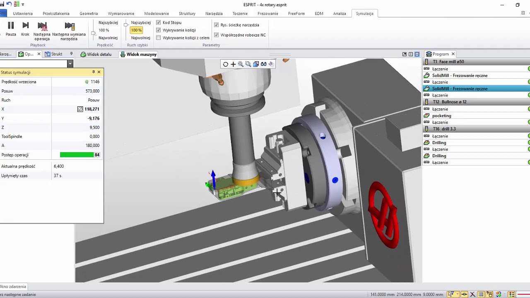Toggle Rys. ścieżkę narzędzia checkbox

(216, 25)
